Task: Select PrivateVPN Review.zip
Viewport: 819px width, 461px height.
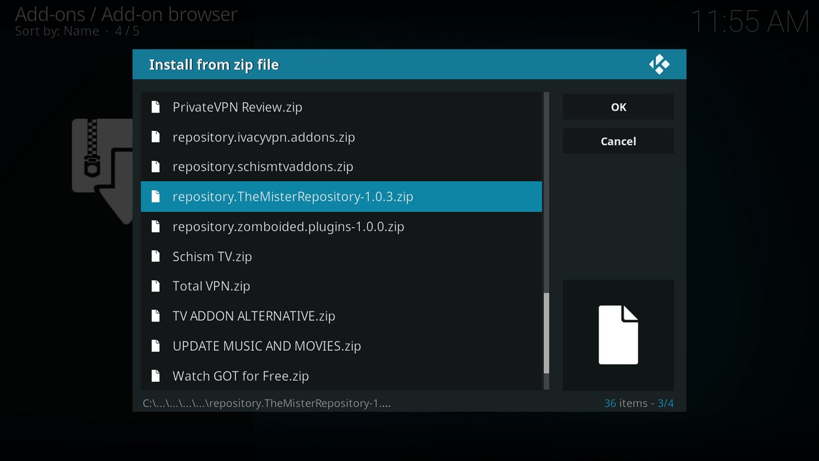Action: (341, 107)
